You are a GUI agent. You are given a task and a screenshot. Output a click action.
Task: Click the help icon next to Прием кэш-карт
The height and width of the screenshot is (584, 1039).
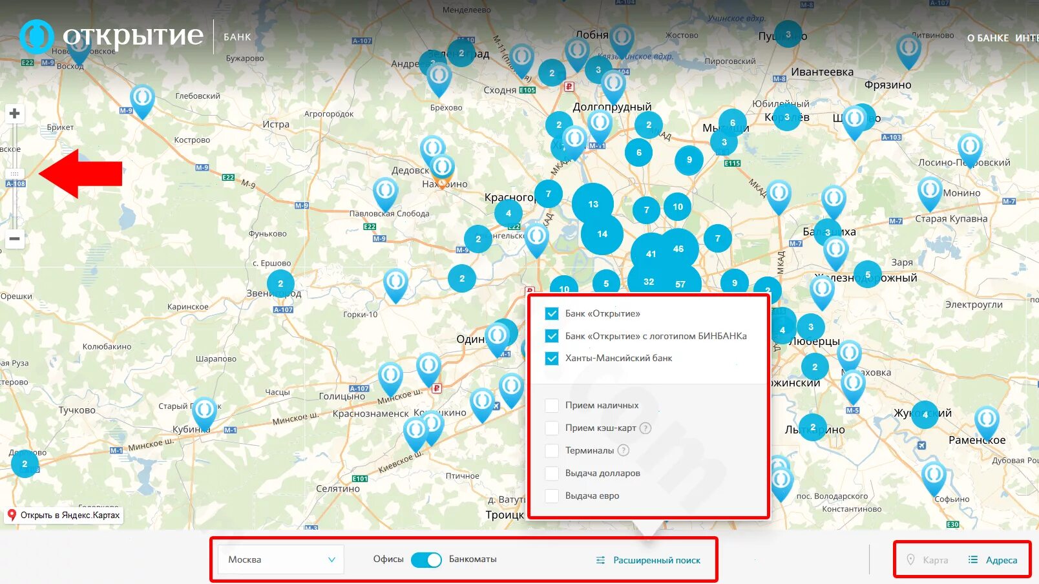[645, 428]
